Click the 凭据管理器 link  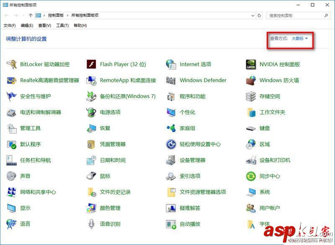pos(113,144)
